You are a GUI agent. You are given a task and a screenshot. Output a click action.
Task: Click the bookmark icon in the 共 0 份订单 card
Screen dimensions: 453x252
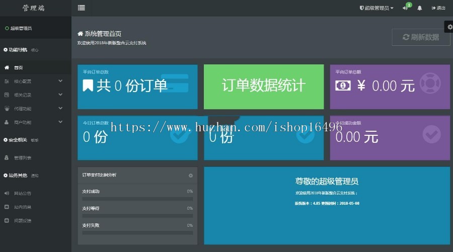(x=88, y=86)
